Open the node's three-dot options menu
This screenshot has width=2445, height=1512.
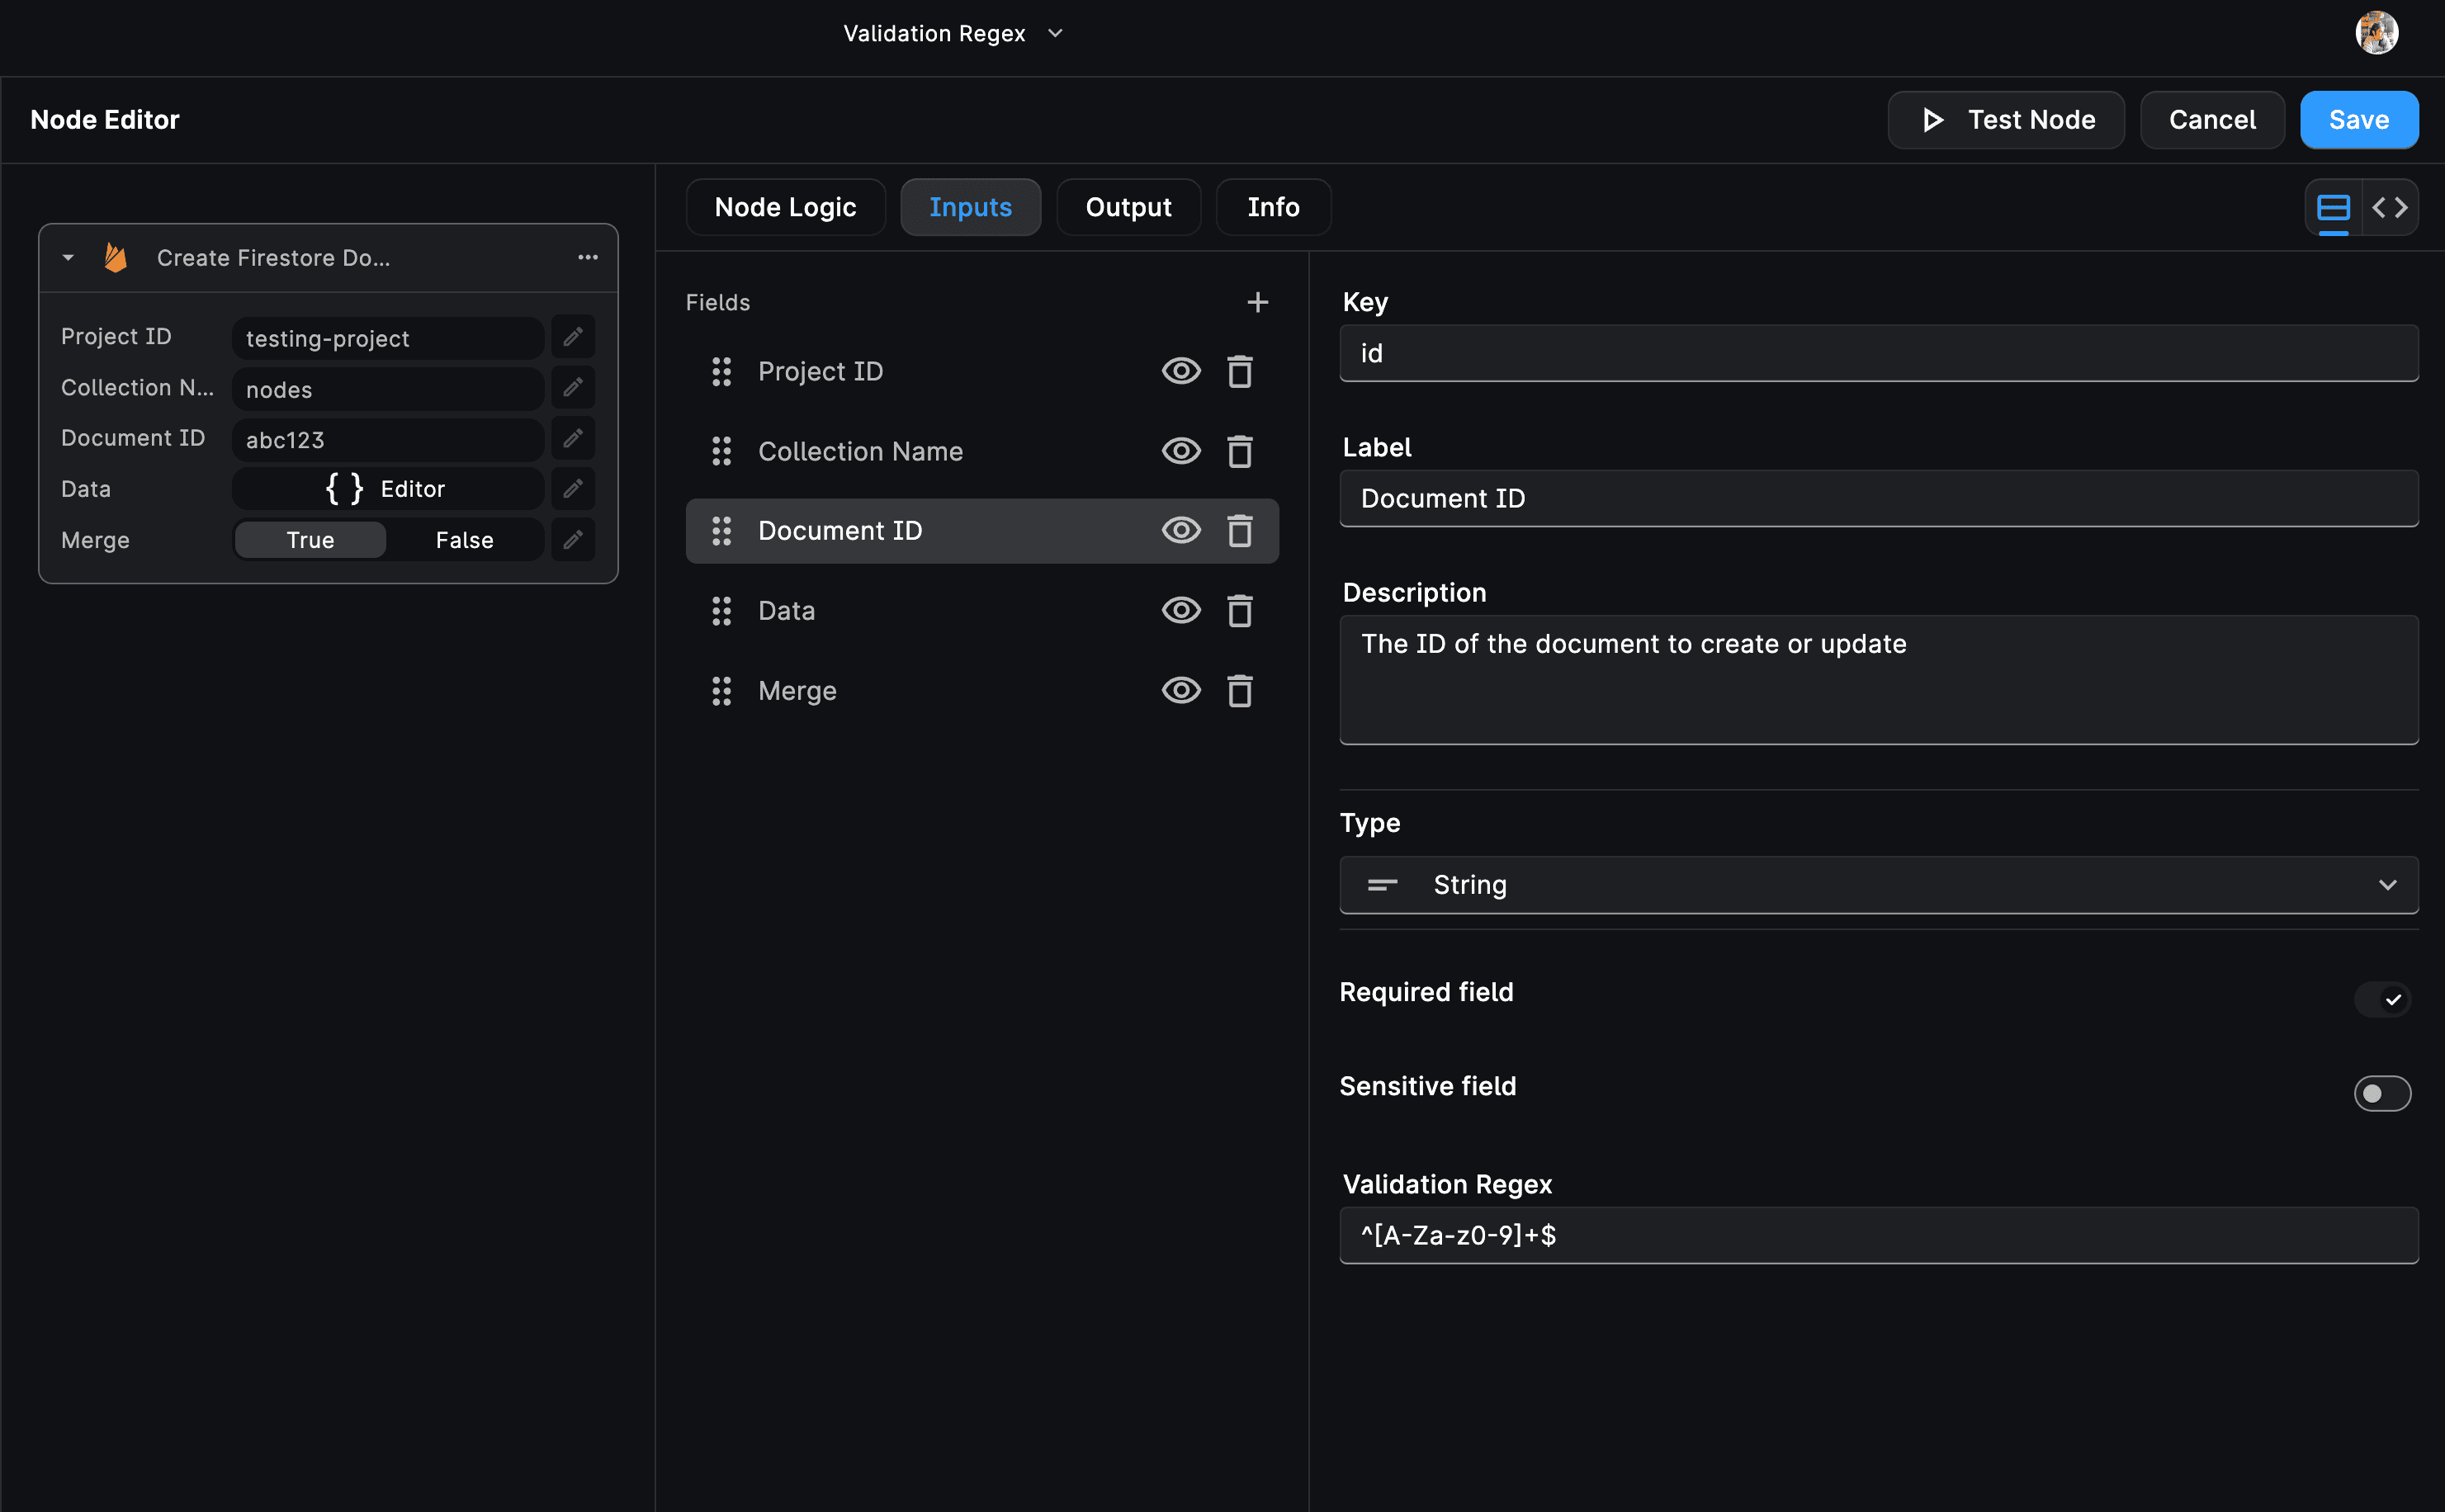point(588,258)
